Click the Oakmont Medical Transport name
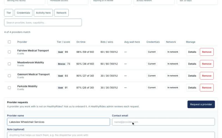This screenshot has width=222, height=138. tap(33, 74)
